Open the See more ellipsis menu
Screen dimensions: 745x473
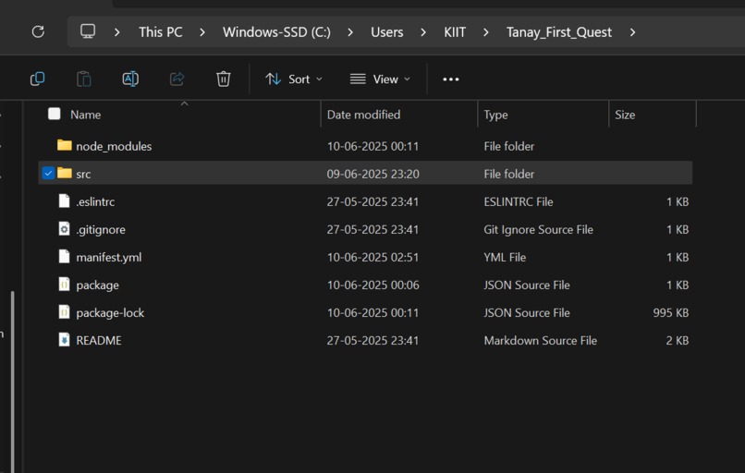tap(451, 79)
